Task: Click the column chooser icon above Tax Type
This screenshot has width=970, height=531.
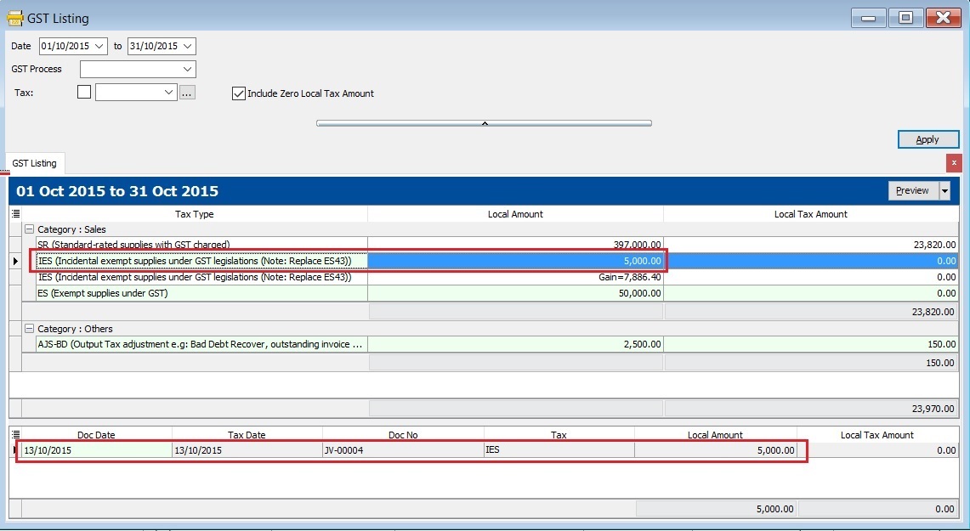Action: click(x=17, y=214)
